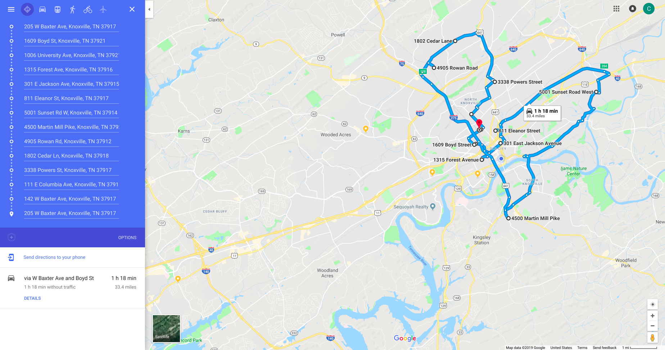The height and width of the screenshot is (350, 665).
Task: Open Google apps grid
Action: [616, 9]
